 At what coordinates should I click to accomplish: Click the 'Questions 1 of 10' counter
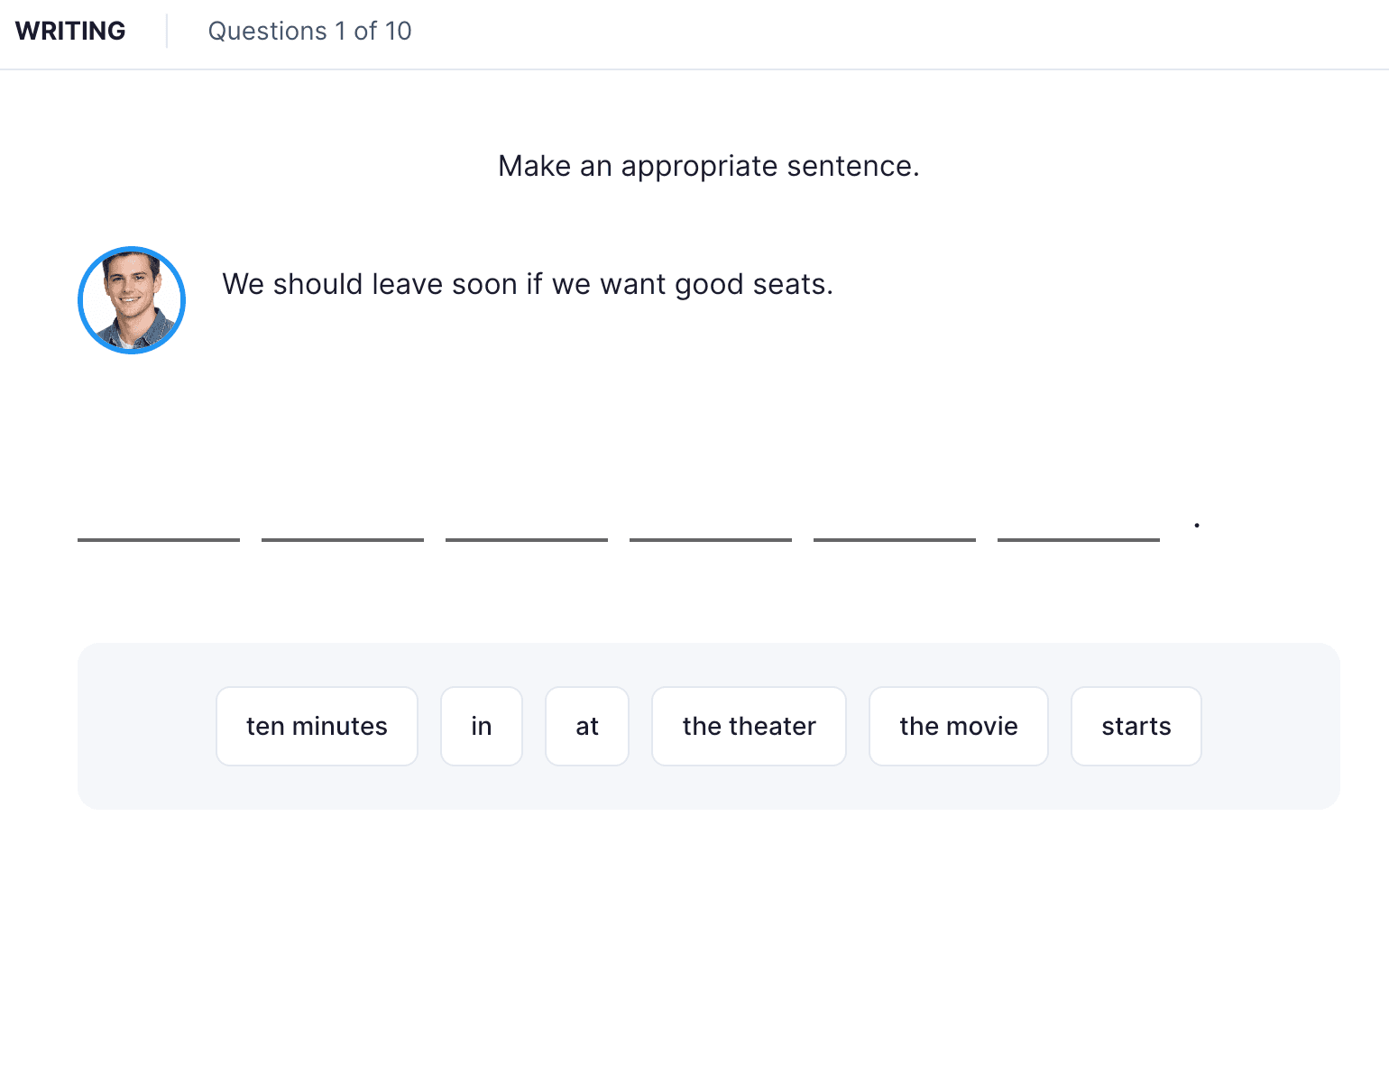pos(310,31)
